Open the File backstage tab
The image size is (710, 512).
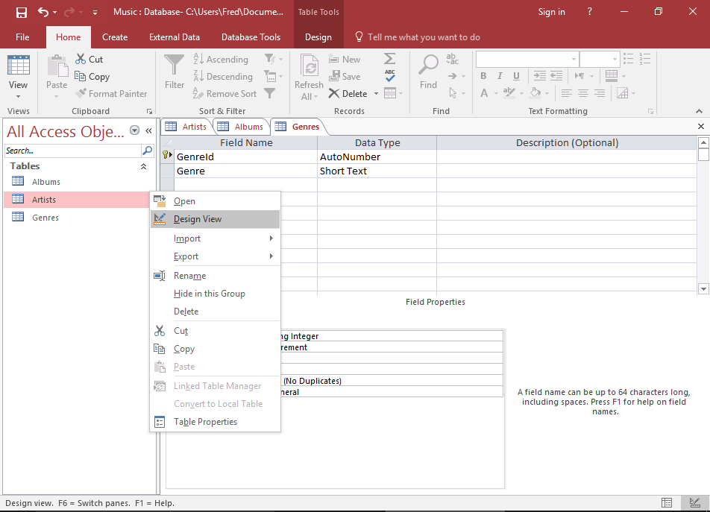click(22, 37)
